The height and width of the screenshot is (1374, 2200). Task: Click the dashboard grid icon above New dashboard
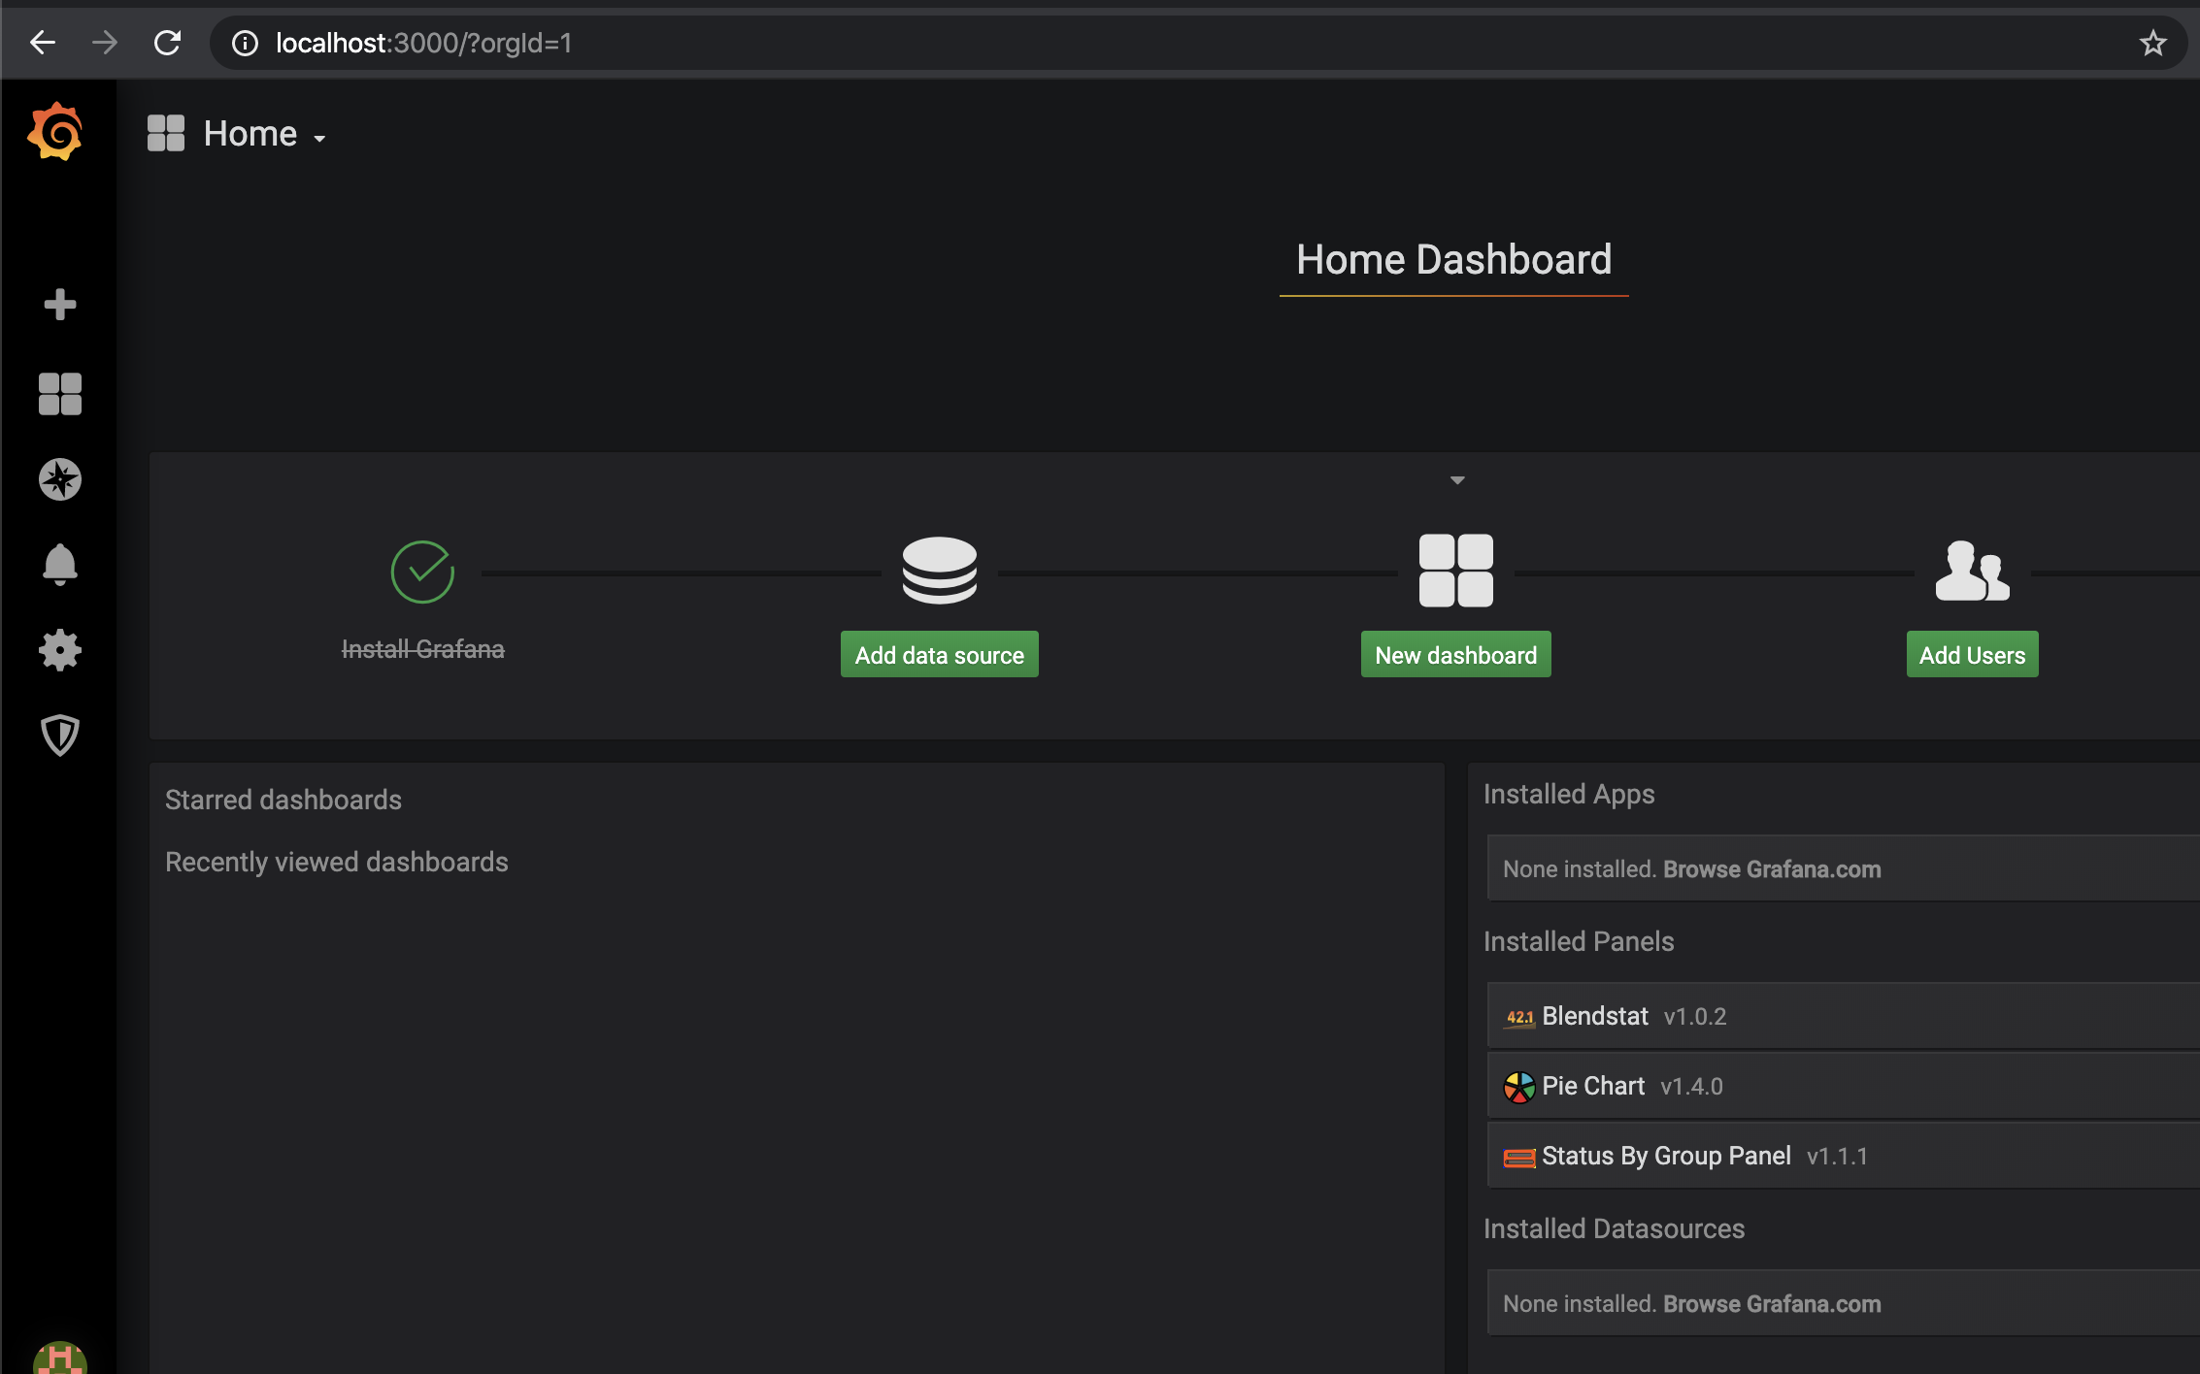click(1455, 570)
